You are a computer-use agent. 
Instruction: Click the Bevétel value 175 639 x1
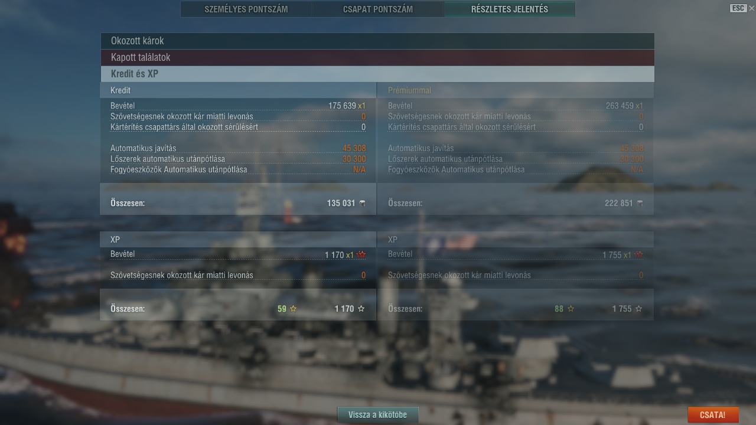coord(347,106)
